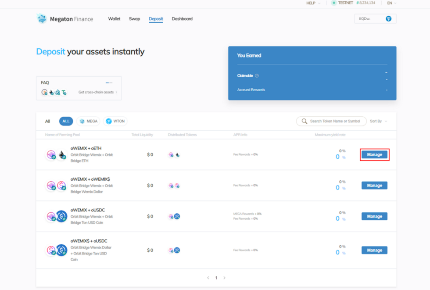
Task: Click the Search Token Name or Symbol field
Action: (x=331, y=121)
